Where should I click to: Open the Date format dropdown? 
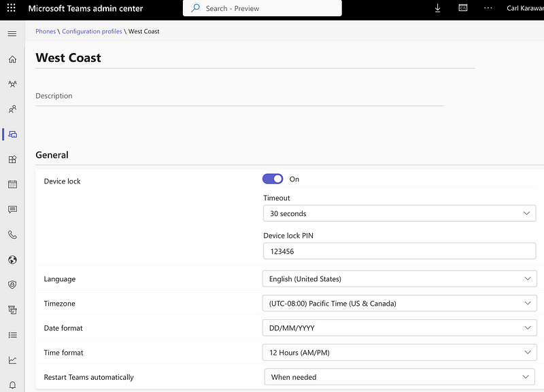click(x=399, y=328)
